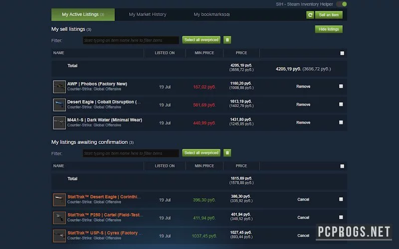Viewport: 399px width, 249px height.
Task: Cancel the StatTrak USP-S Cyrex listing
Action: (x=303, y=236)
